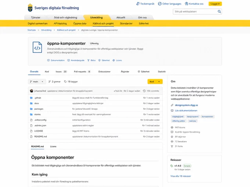Click the search magnifier icon
Image resolution: width=250 pixels, height=187 pixels.
coord(219,11)
